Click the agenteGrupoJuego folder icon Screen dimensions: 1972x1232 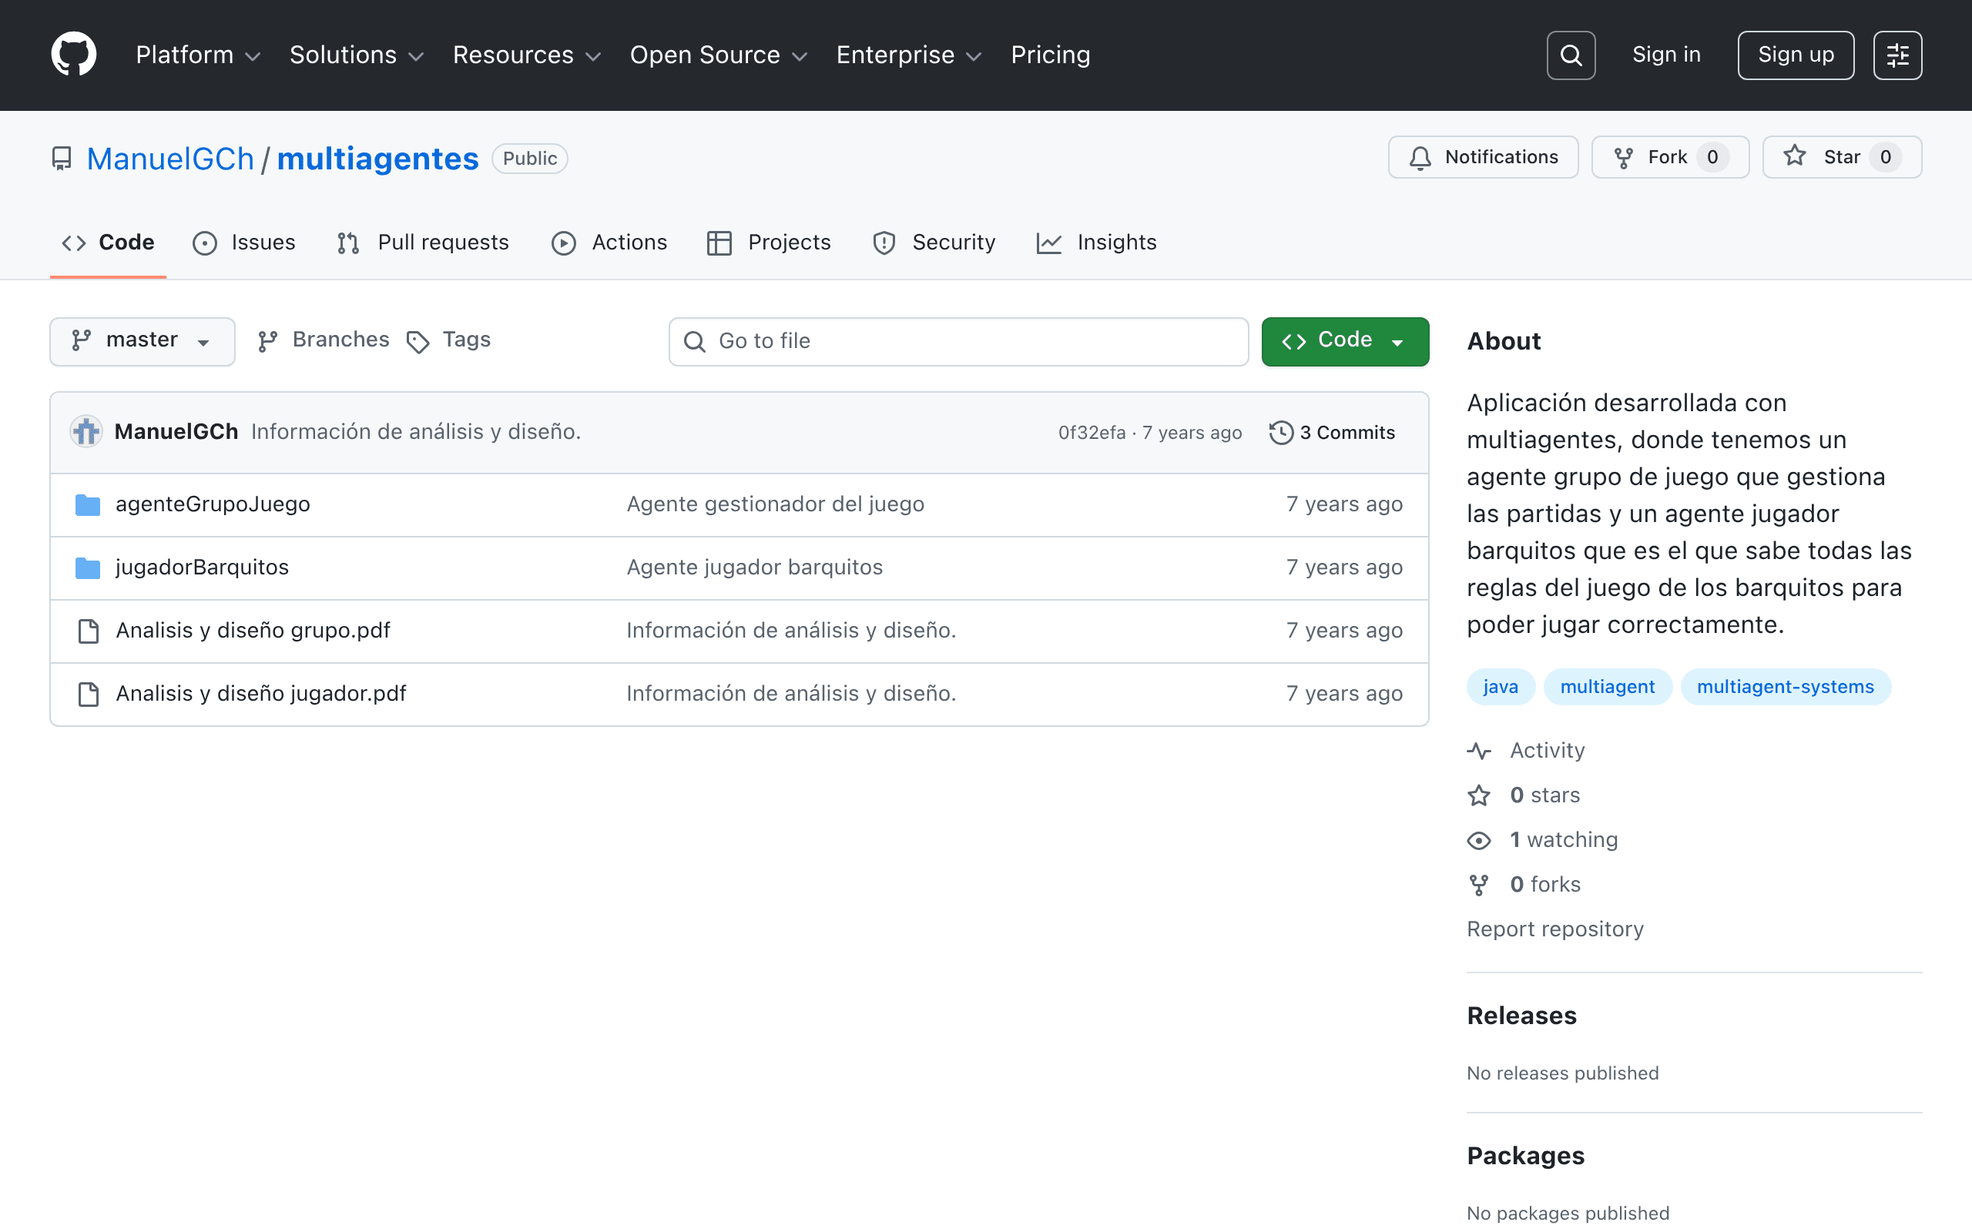(88, 504)
